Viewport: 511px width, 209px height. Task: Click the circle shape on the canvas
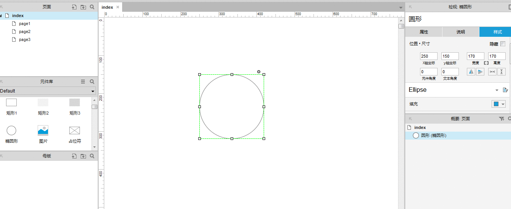click(x=232, y=107)
